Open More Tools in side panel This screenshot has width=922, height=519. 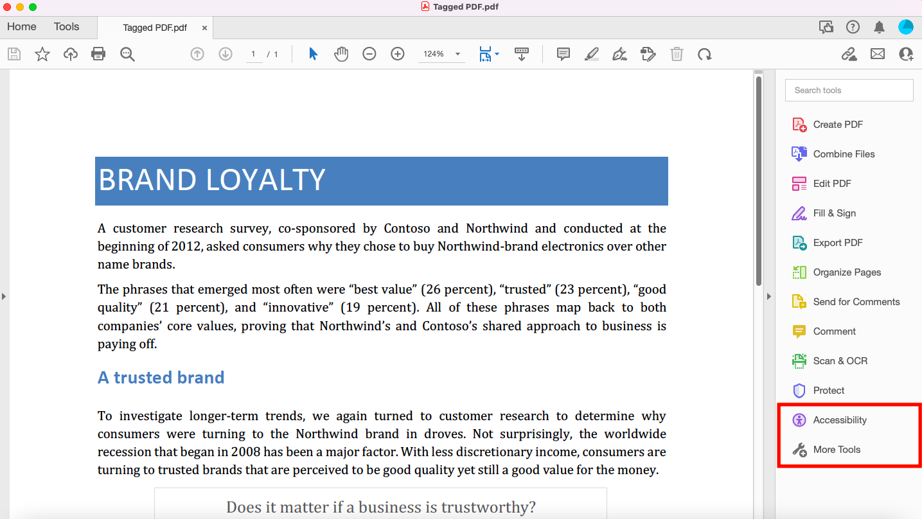click(x=837, y=450)
